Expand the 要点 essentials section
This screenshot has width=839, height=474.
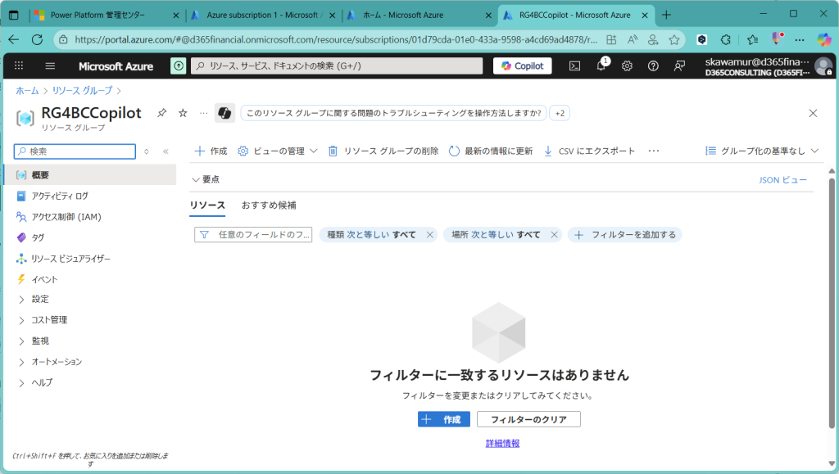206,179
